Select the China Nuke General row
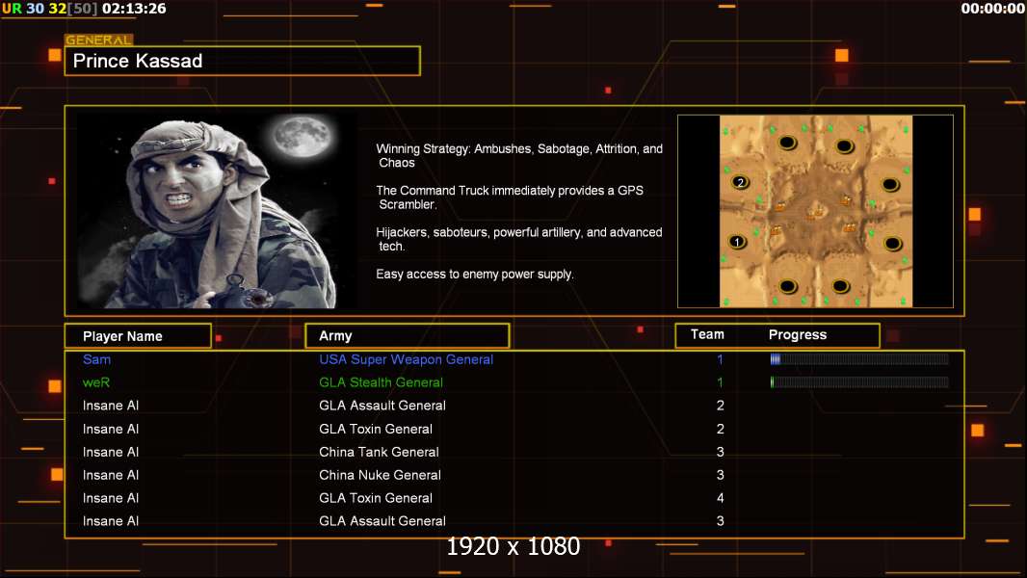Image resolution: width=1027 pixels, height=578 pixels. (x=380, y=475)
